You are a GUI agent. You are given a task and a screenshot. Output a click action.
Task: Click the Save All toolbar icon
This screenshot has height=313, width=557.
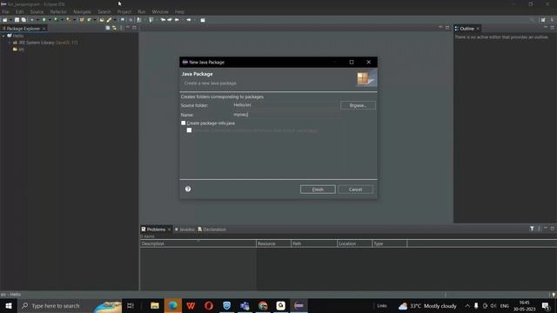coord(23,20)
